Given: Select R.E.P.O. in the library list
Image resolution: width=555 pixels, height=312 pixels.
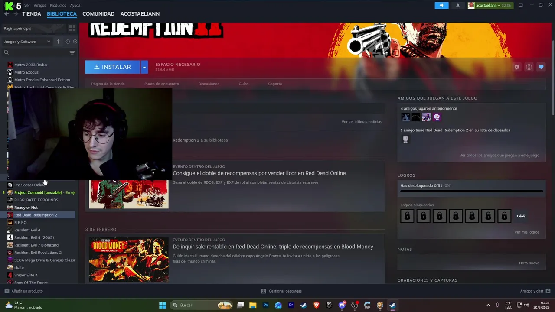Looking at the screenshot, I should [21, 223].
